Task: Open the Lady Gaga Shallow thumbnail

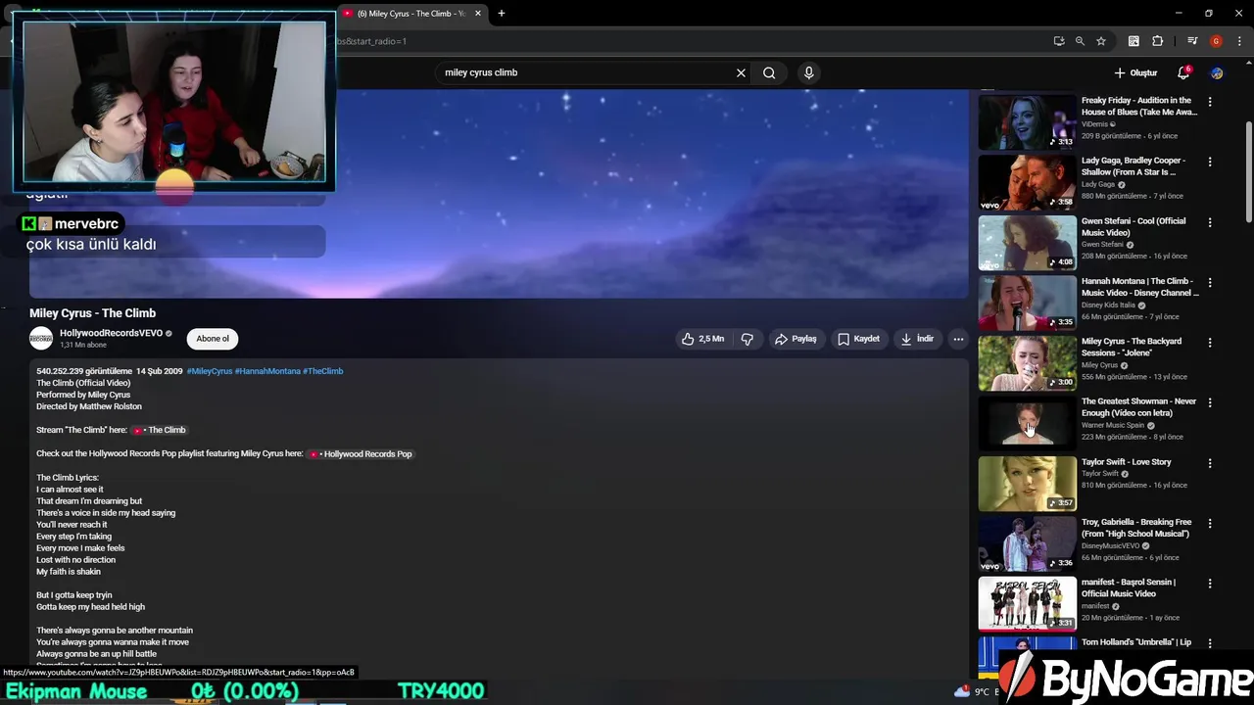Action: point(1027,182)
